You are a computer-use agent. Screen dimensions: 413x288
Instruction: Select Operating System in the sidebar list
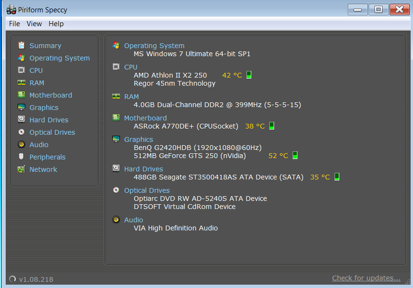[x=59, y=58]
